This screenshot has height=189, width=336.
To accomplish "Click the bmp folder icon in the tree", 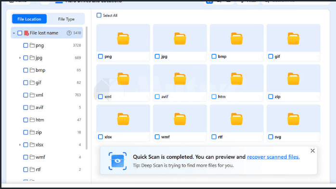I will tap(32, 70).
